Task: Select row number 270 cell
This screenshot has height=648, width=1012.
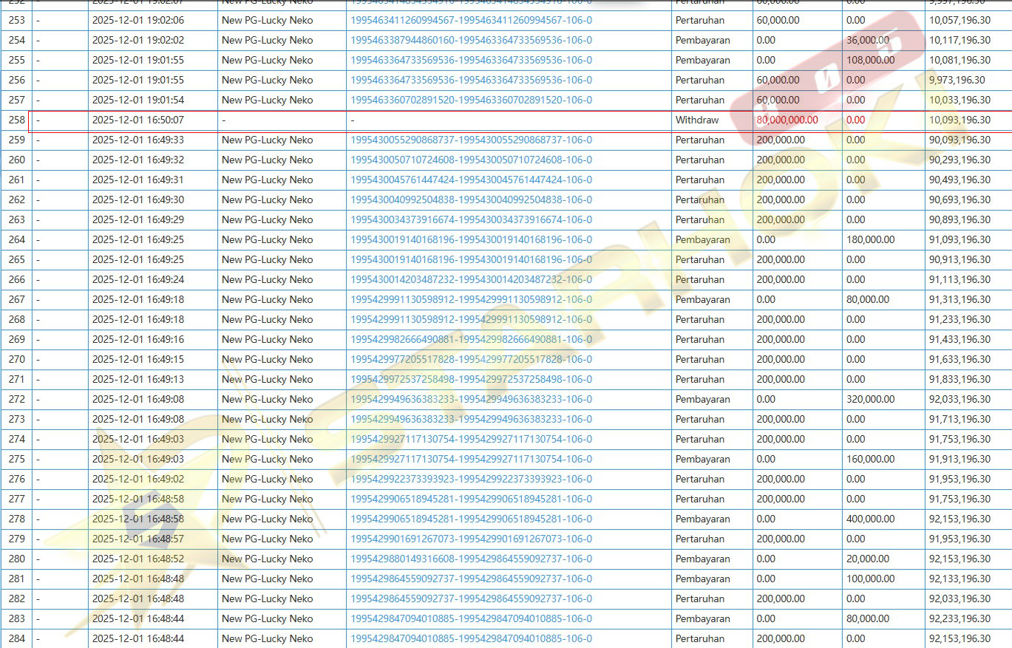Action: coord(16,360)
